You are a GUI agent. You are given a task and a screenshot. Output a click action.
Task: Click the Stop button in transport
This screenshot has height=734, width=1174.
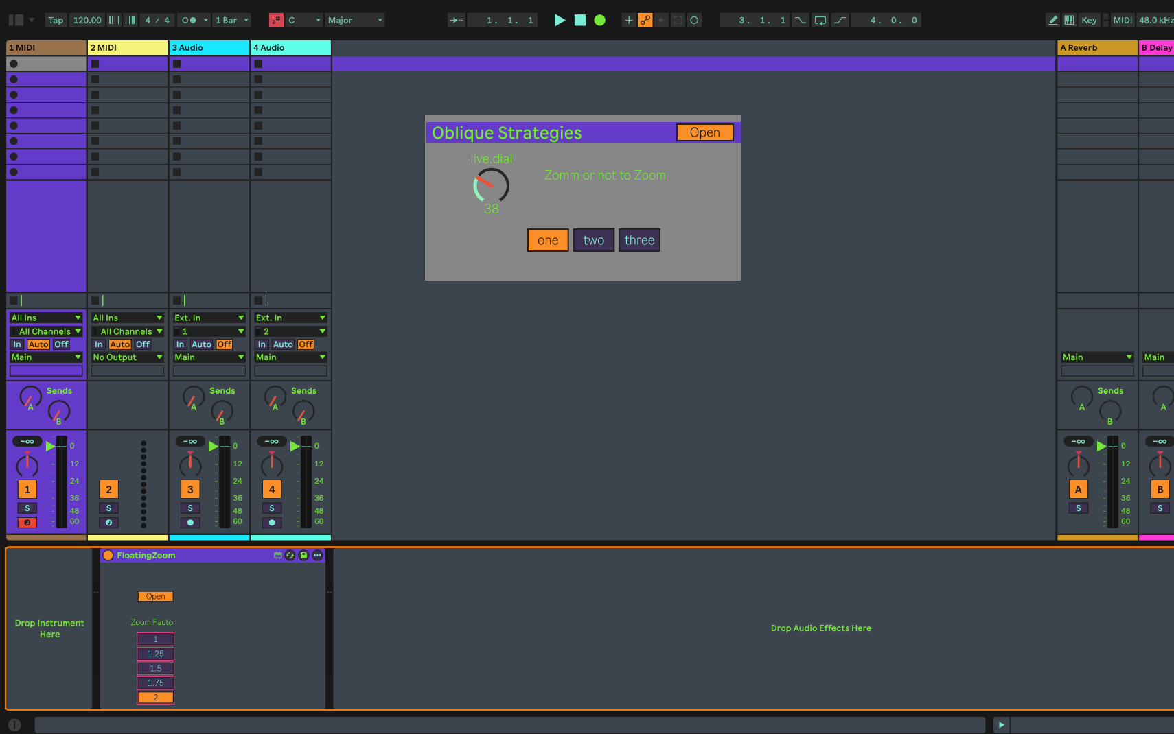(580, 21)
